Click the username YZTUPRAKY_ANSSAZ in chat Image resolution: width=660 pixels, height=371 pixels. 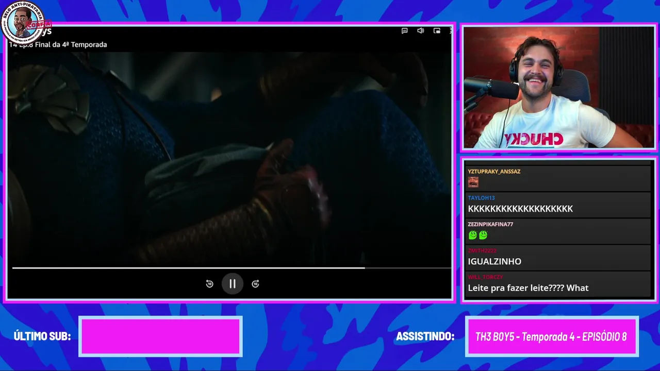[x=494, y=172]
